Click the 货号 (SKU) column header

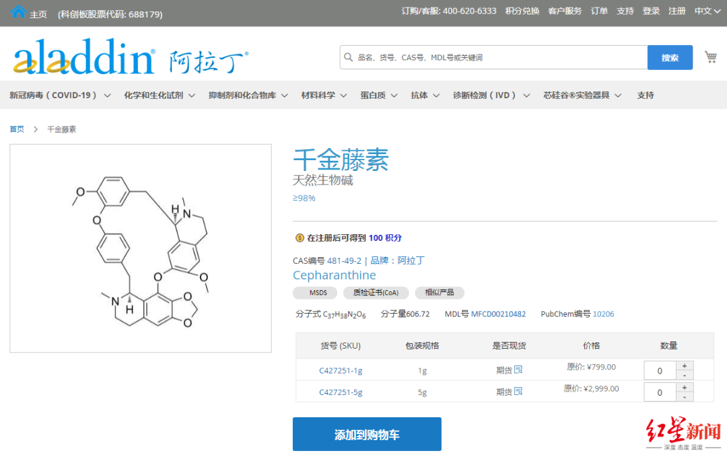[341, 345]
